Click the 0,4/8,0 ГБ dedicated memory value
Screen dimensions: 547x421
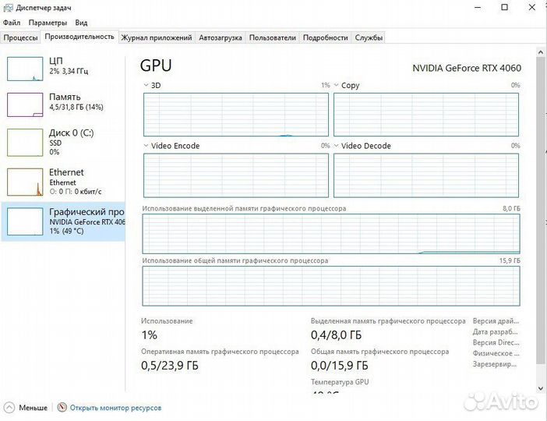337,335
